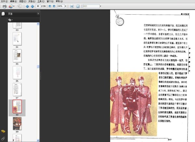Image resolution: width=195 pixels, height=142 pixels.
Task: Select page thumbnail 84
Action: pyautogui.click(x=17, y=39)
